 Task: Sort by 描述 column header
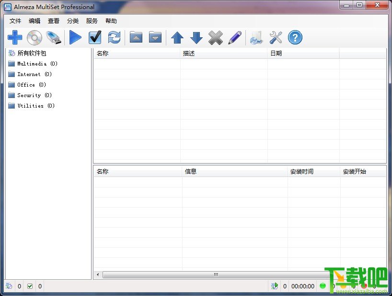224,54
